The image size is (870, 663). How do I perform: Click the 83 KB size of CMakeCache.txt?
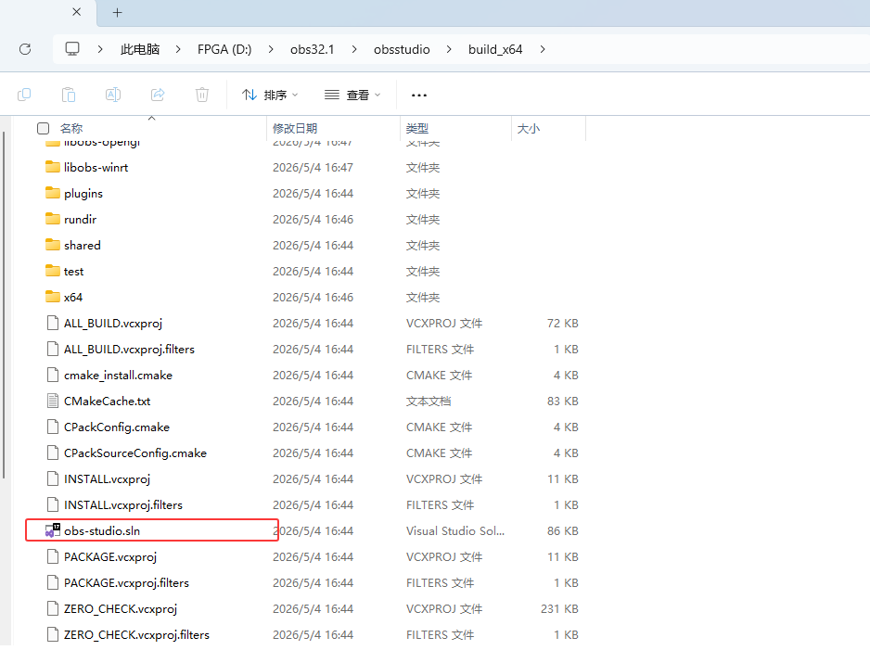coord(563,402)
